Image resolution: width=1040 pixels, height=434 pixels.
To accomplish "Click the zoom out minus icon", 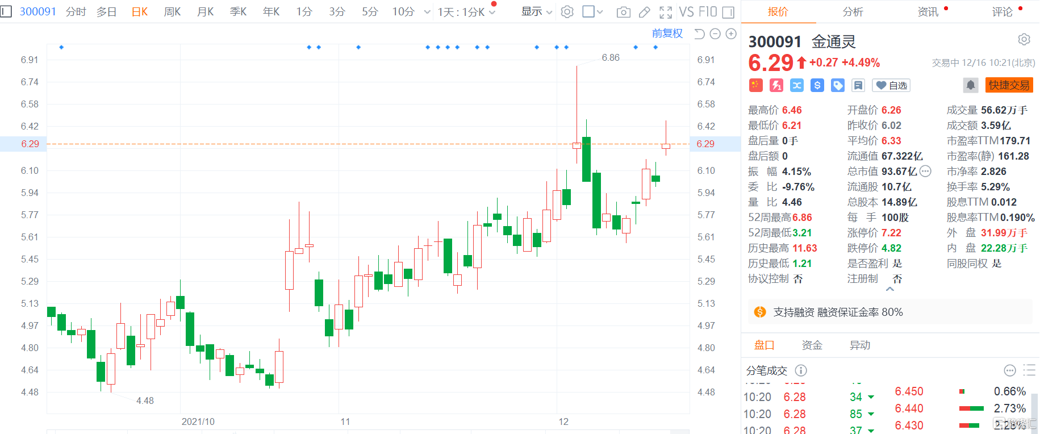I will pyautogui.click(x=715, y=34).
